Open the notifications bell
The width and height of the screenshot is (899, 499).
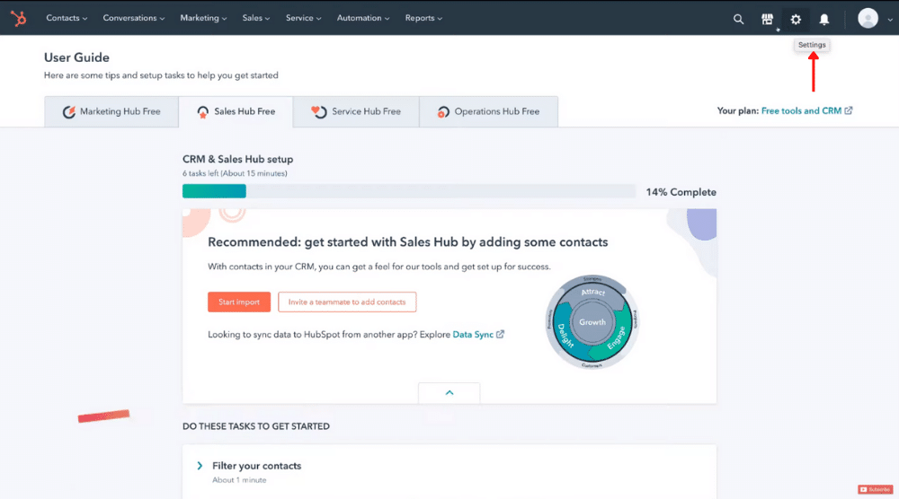(x=823, y=19)
